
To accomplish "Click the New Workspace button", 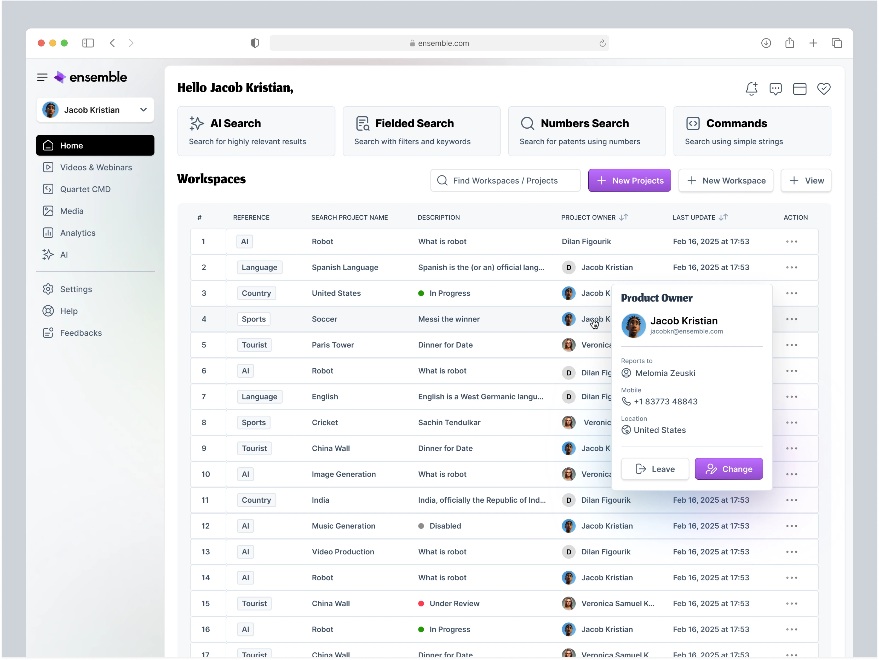I will coord(725,180).
